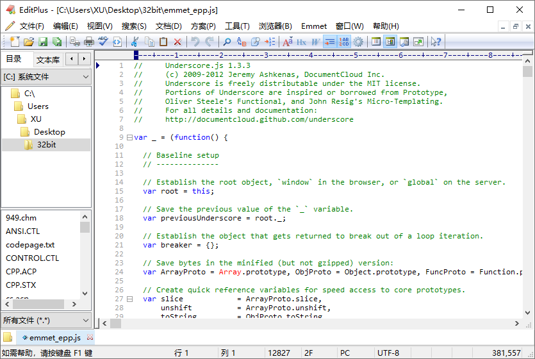Screen dimensions: 535x359
Task: Click the Hex Viewer (Hx) icon
Action: tap(301, 42)
